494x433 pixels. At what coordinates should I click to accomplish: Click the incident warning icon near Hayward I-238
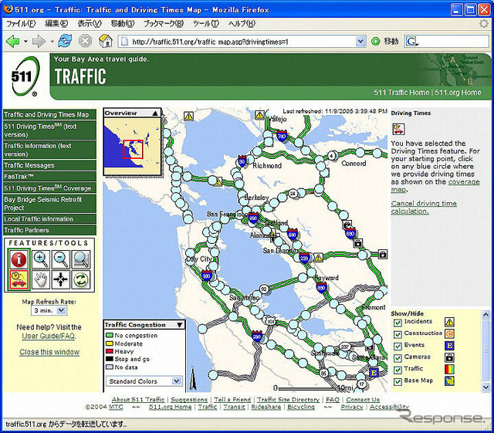(x=319, y=258)
